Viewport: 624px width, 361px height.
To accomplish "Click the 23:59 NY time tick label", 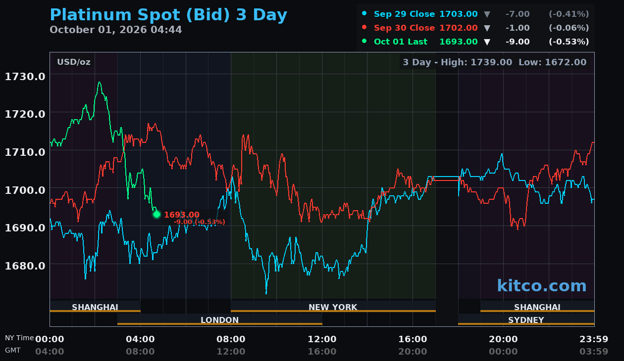I will 594,339.
